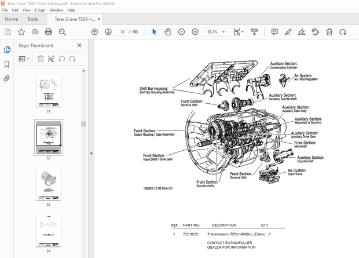Image resolution: width=359 pixels, height=258 pixels.
Task: Click the insert pages icon in thumbnails panel
Action: [x=51, y=59]
